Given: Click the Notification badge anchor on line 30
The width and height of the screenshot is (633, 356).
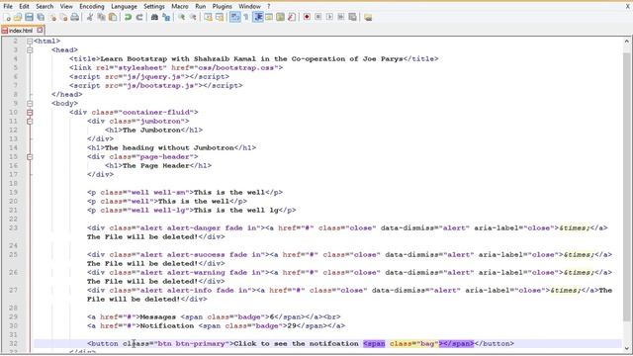Looking at the screenshot, I should pyautogui.click(x=216, y=325).
